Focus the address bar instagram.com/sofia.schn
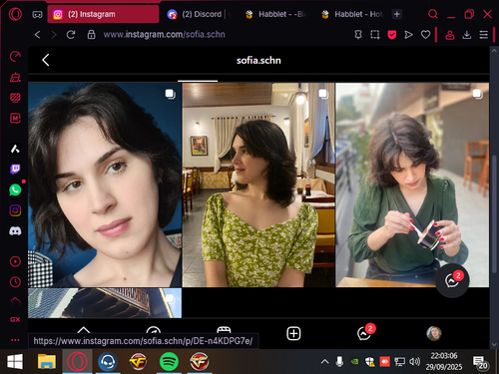This screenshot has height=374, width=499. click(164, 35)
